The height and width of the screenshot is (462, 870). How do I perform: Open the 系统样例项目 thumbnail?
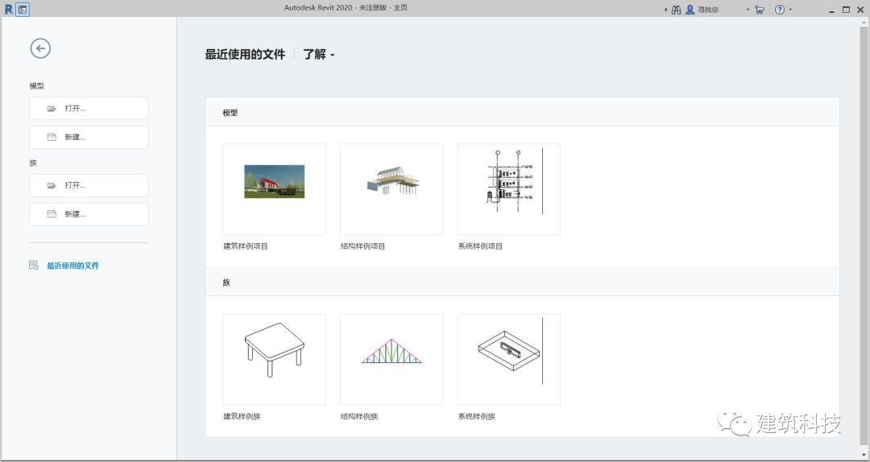pyautogui.click(x=509, y=189)
